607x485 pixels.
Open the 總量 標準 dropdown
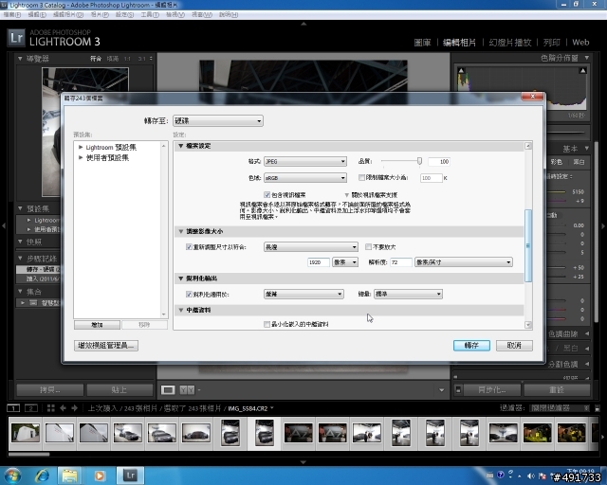coord(408,294)
